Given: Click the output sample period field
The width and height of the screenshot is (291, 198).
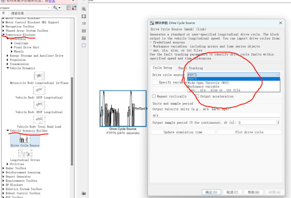Looking at the screenshot, I should coord(257,123).
